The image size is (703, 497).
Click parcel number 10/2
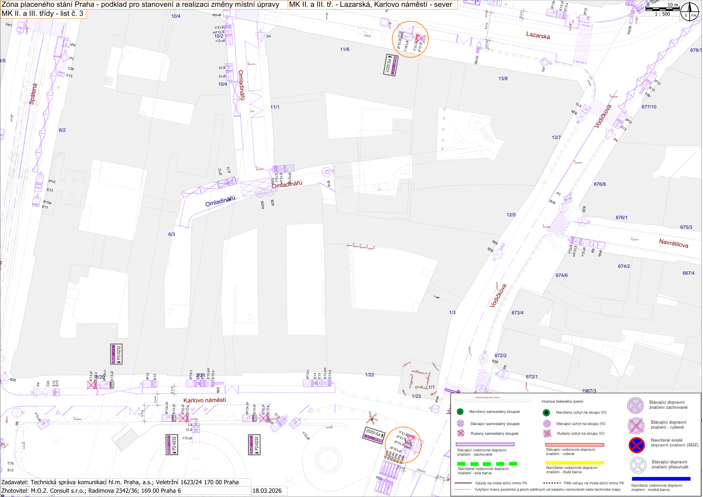pos(219,36)
